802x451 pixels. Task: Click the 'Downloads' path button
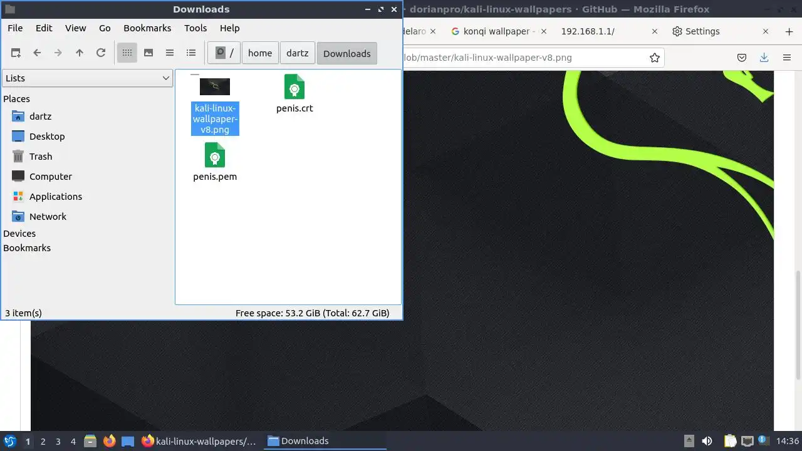[347, 53]
